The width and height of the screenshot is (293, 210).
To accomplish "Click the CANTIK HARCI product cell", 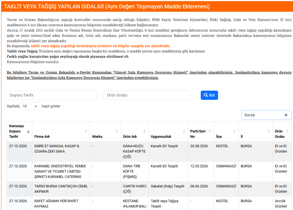I will 134,189.
